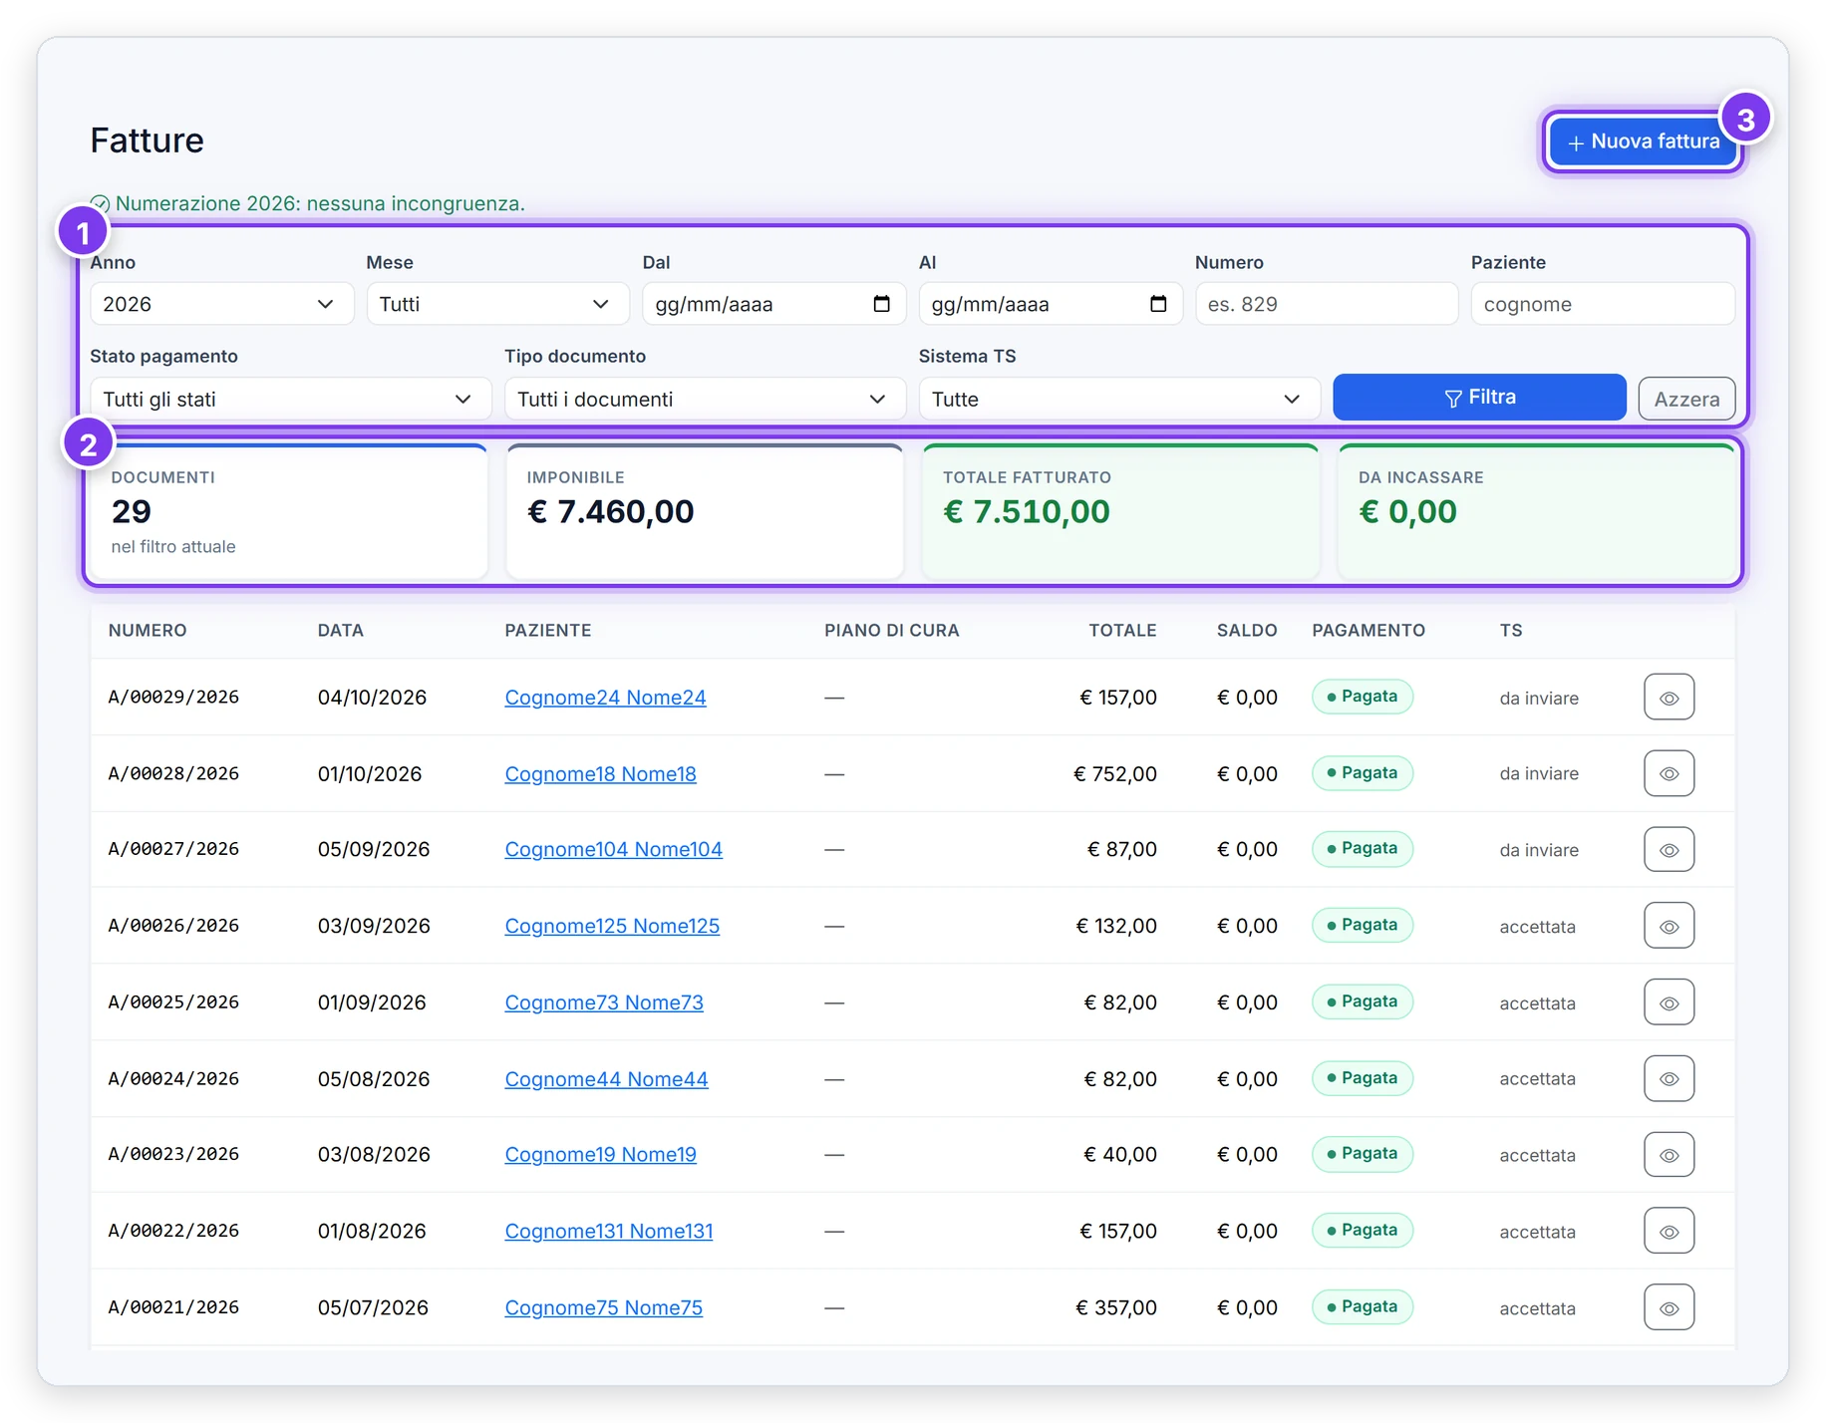
Task: Open the Stato pagamento dropdown
Action: click(x=290, y=399)
